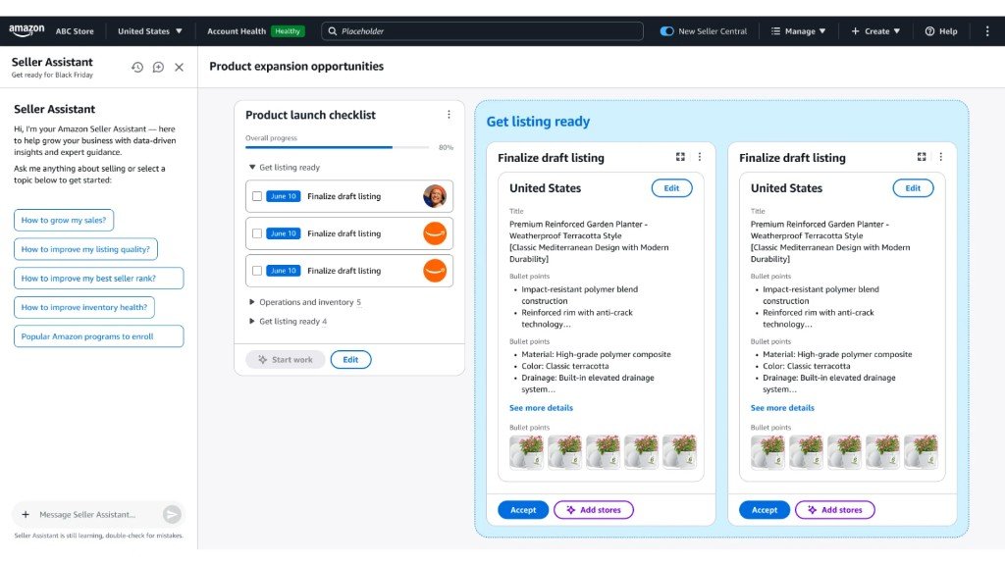1005x565 pixels.
Task: Click the Start work button
Action: [286, 359]
